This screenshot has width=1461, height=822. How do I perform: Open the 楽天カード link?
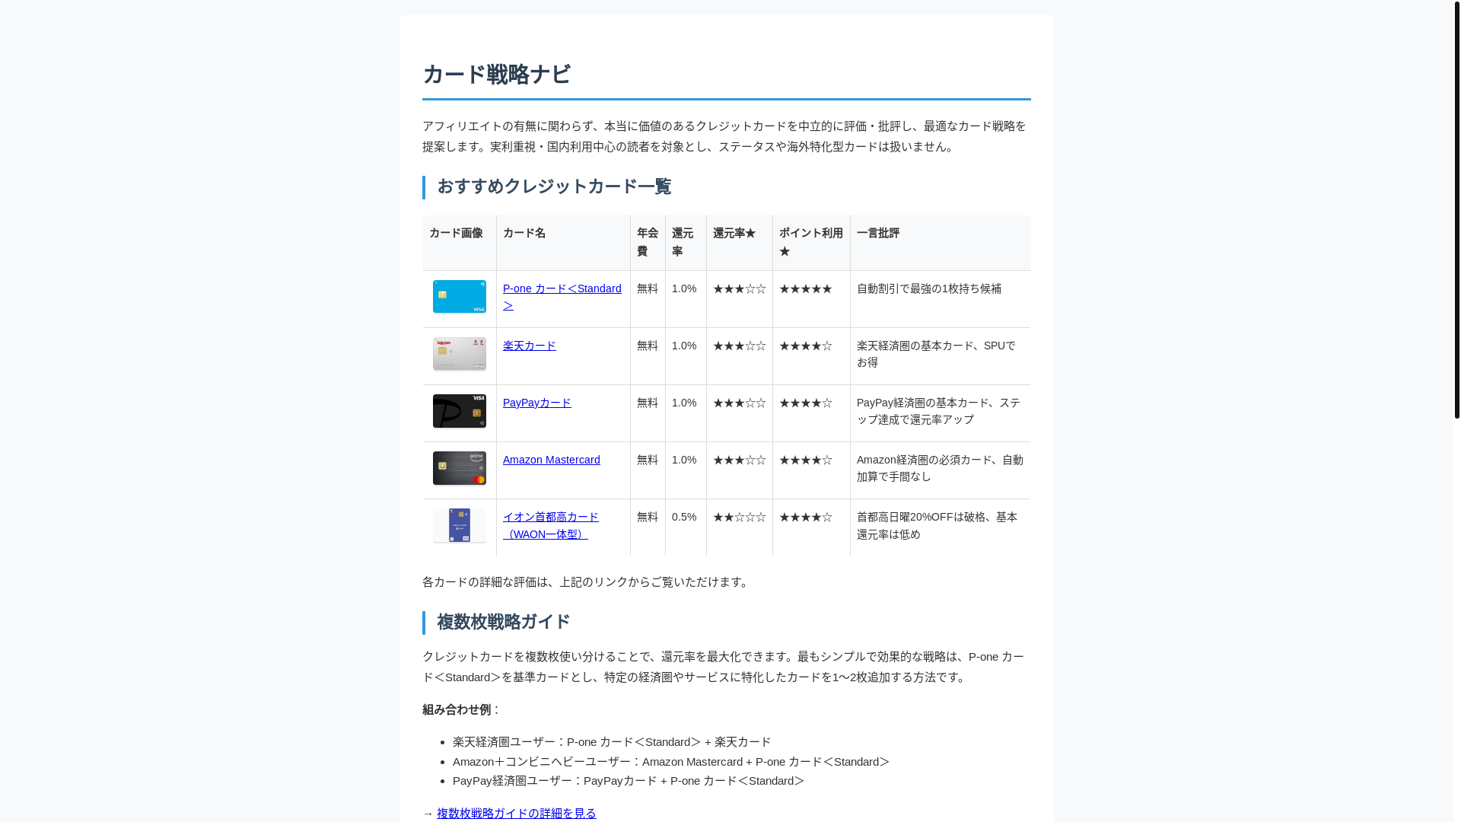529,346
